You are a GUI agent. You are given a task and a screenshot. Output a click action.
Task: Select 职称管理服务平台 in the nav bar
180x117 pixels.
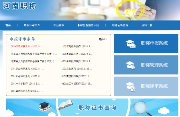click(88, 25)
